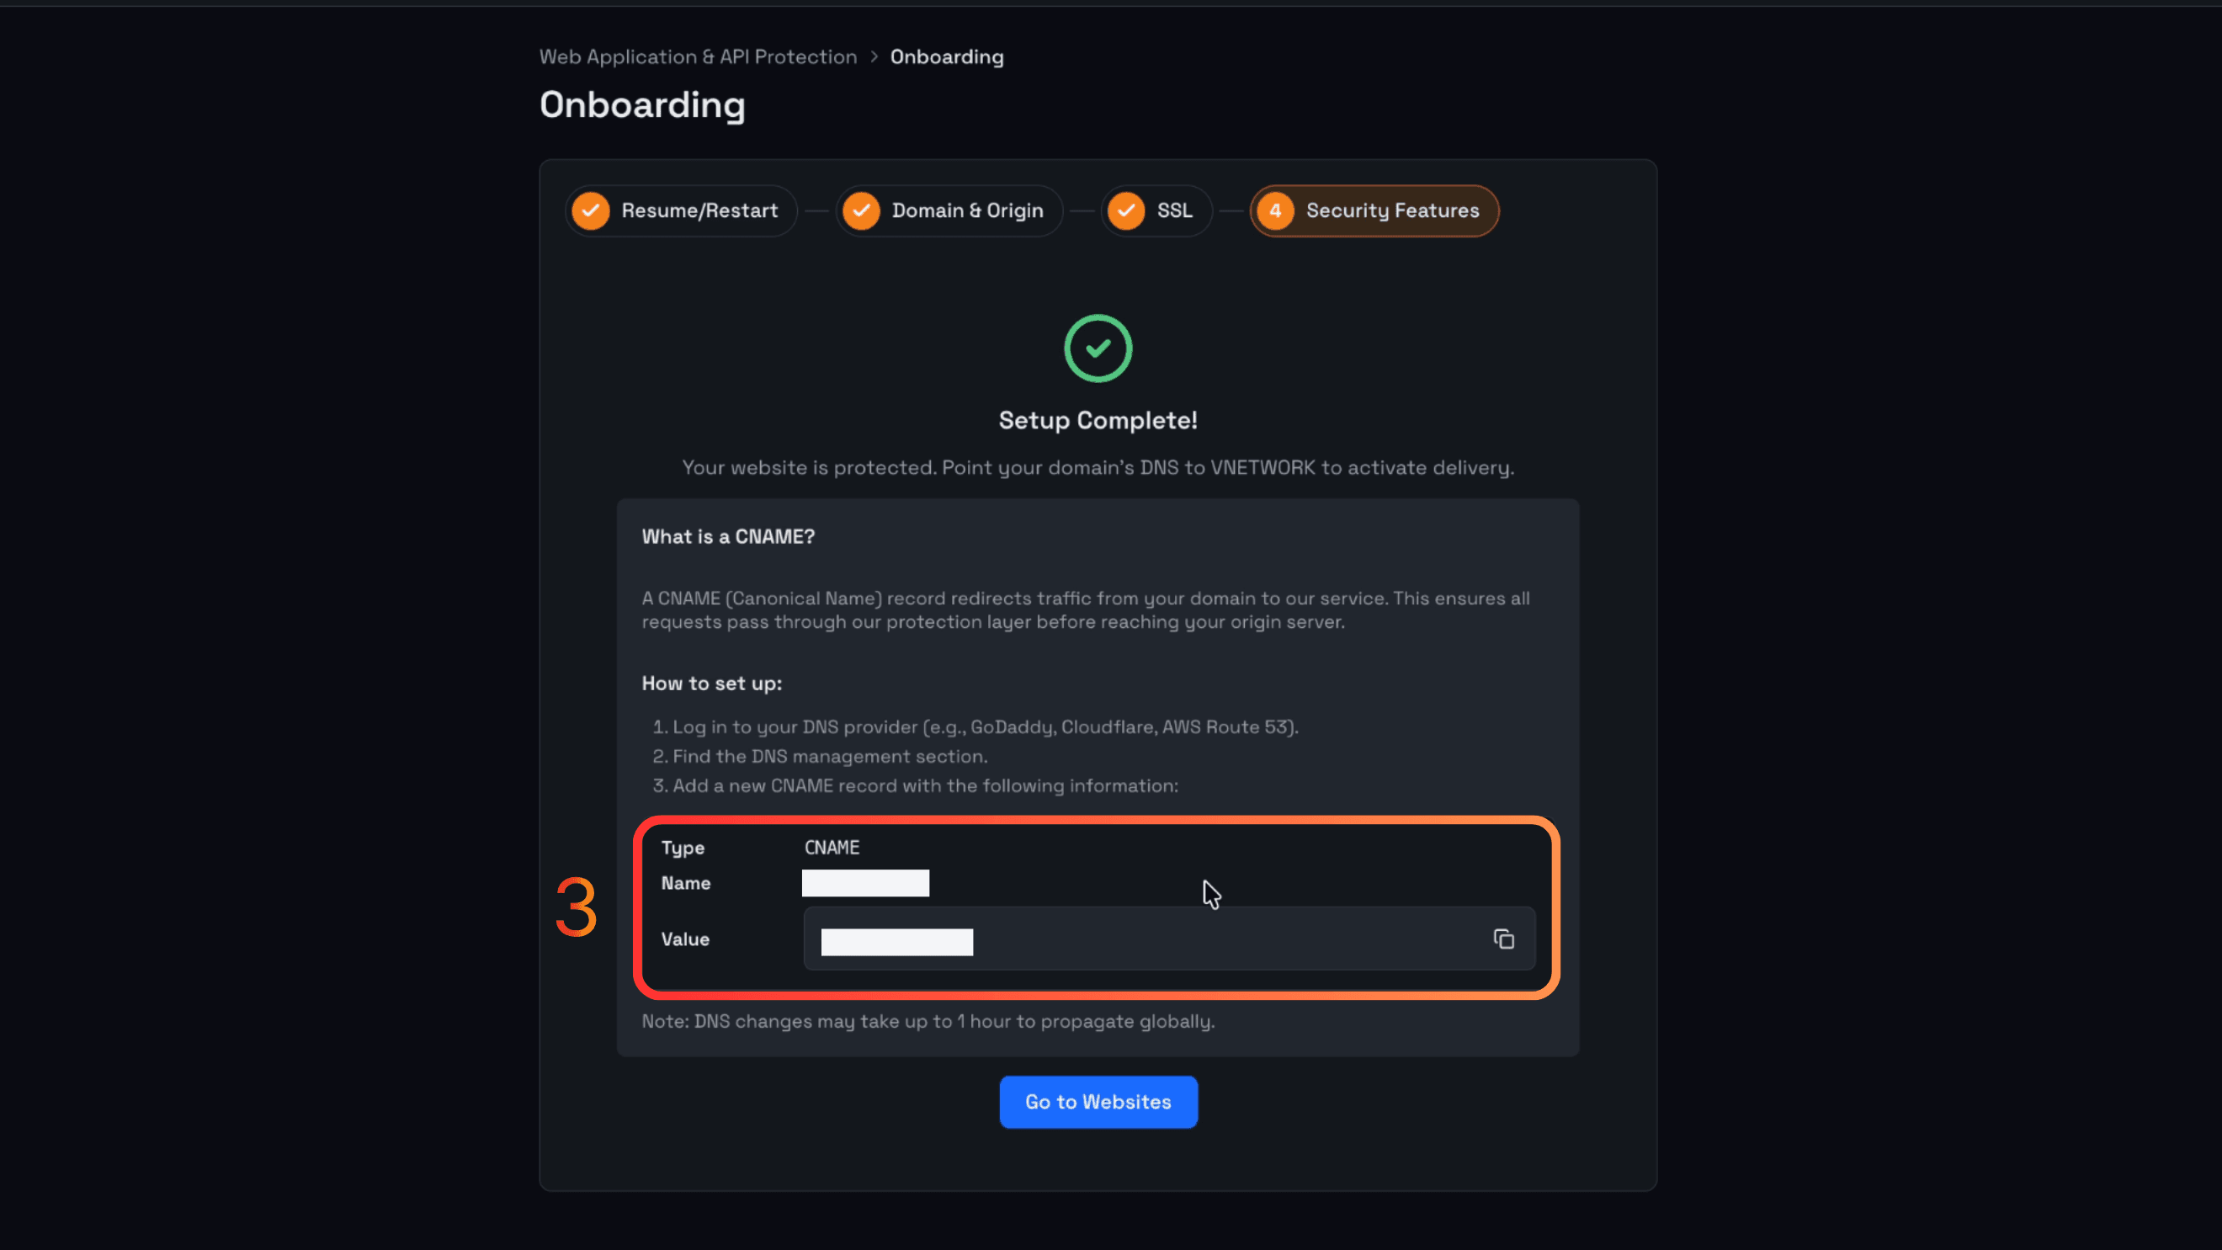Copy the CNAME value to clipboard

pos(1503,939)
